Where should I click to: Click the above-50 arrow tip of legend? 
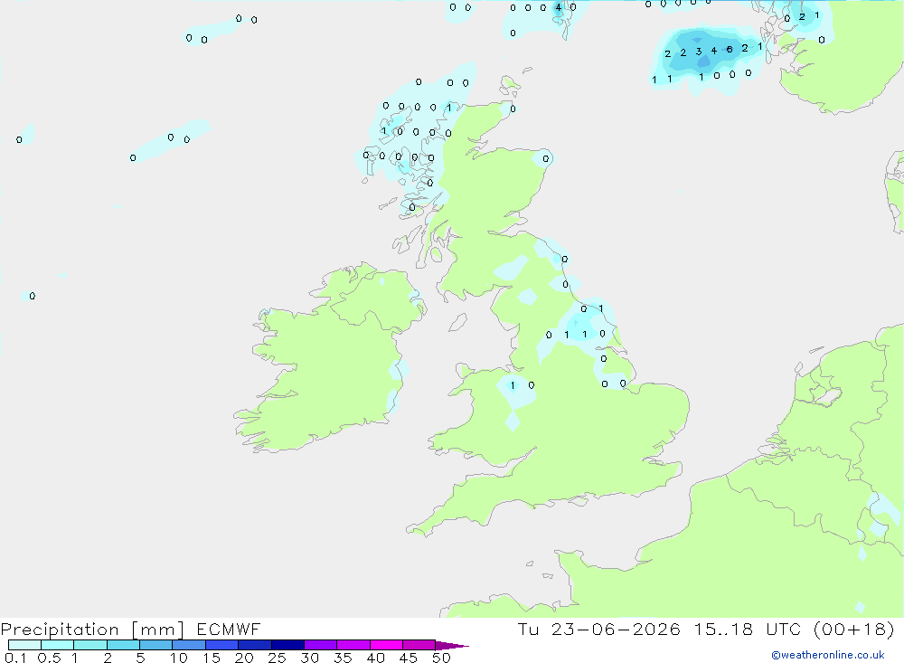tap(453, 645)
